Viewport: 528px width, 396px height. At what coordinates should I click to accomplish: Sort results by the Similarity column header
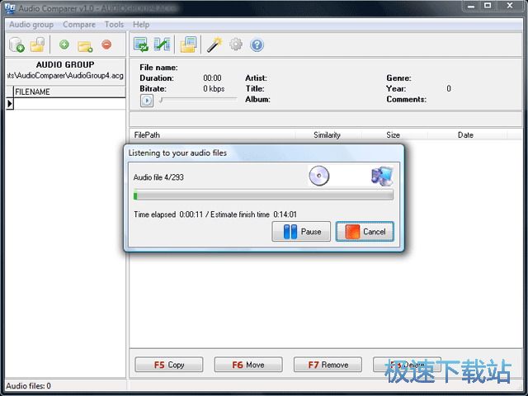[327, 134]
